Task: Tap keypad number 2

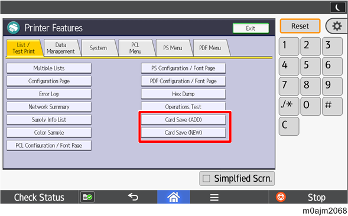Action: coord(311,46)
